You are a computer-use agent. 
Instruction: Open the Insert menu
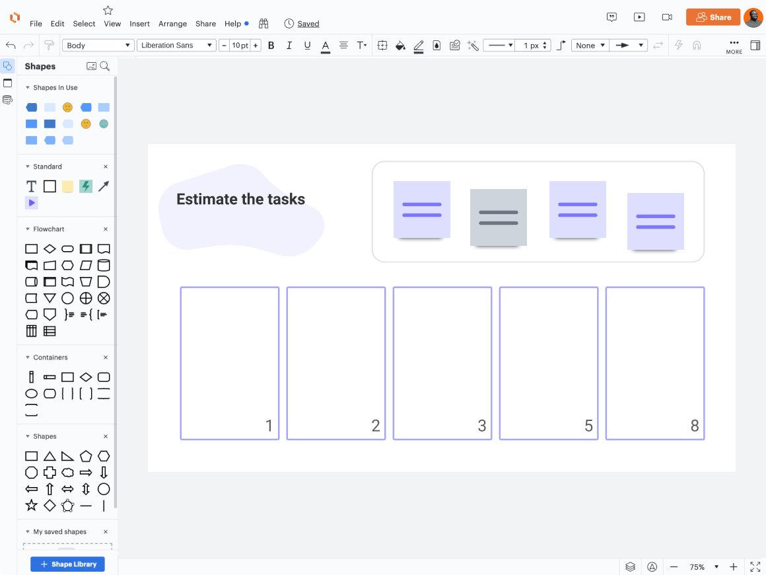click(139, 24)
